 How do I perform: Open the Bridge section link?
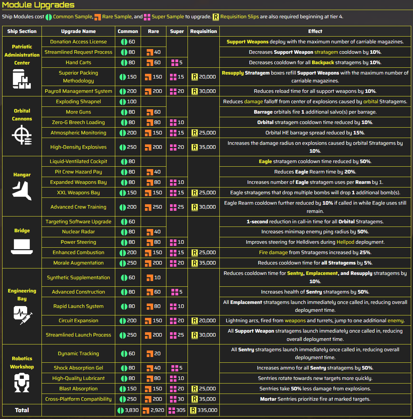click(22, 230)
